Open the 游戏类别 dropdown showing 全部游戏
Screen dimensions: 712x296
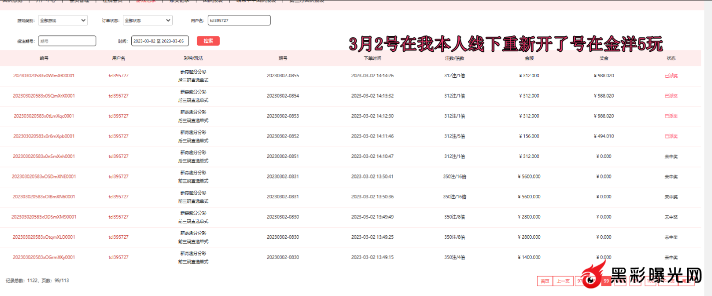coord(62,21)
